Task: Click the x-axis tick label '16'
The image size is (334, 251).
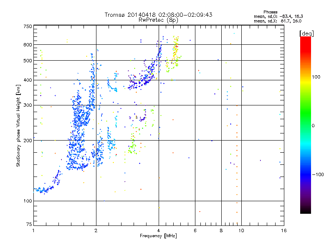Action: [x=284, y=231]
